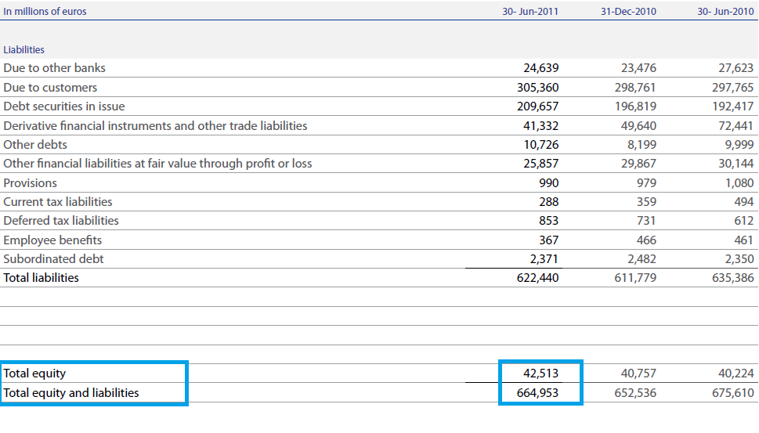Select value 853 for Deferred tax liabilities
759x433 pixels.
[548, 221]
